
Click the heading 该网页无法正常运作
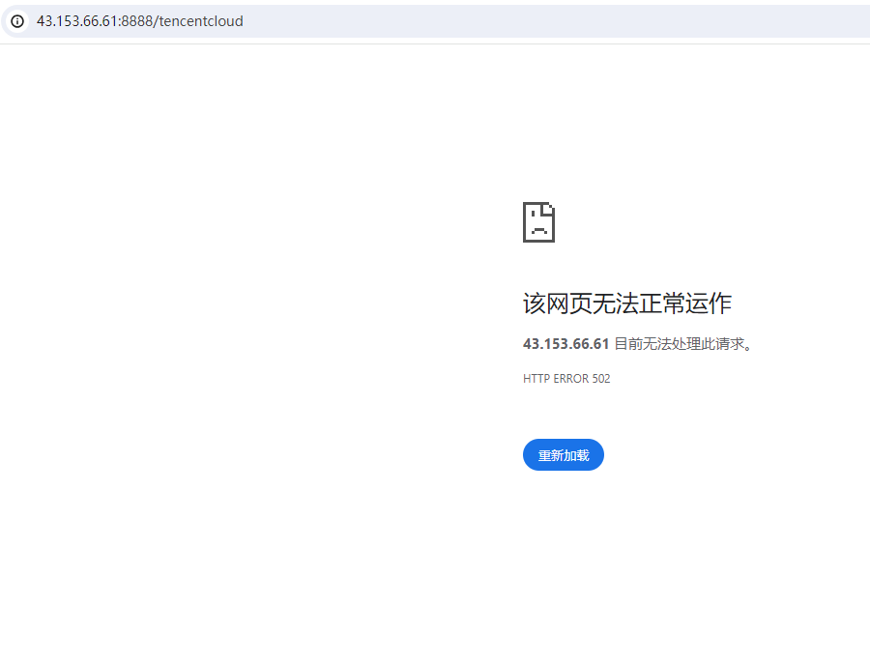pos(627,303)
